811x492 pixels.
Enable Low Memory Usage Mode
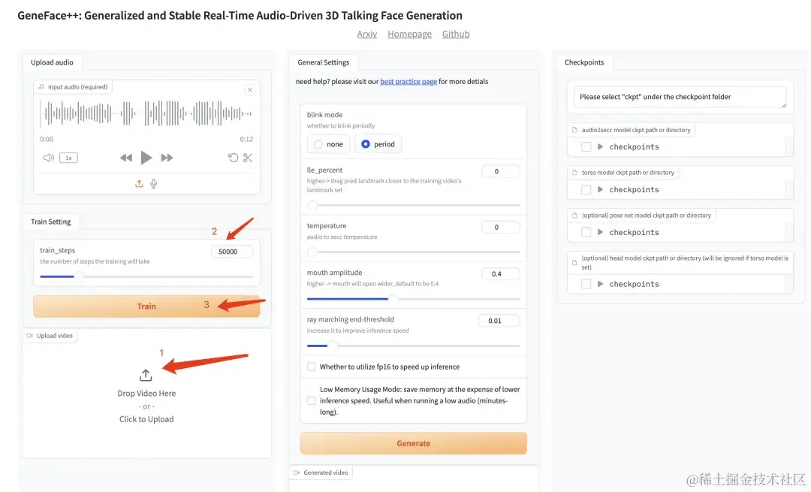tap(312, 400)
